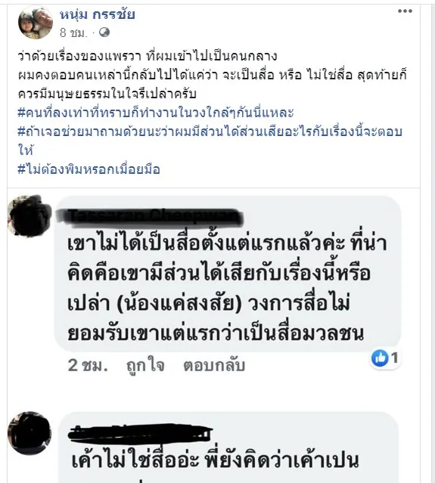The height and width of the screenshot is (483, 435).
Task: Click the post body text about แพรวา
Action: pyautogui.click(x=213, y=75)
